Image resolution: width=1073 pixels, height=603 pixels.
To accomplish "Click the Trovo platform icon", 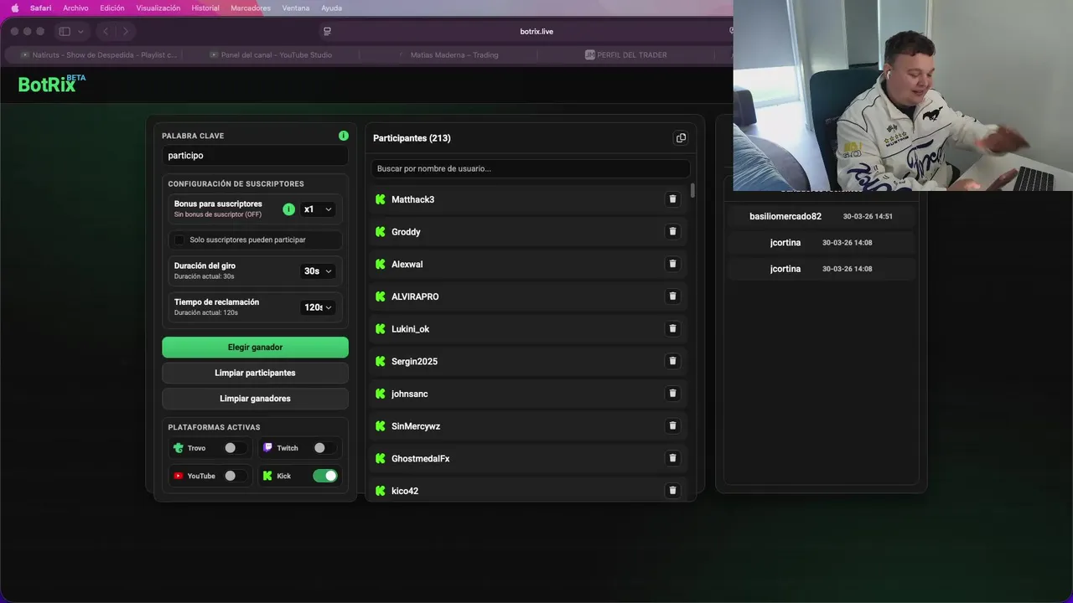I will tap(179, 448).
